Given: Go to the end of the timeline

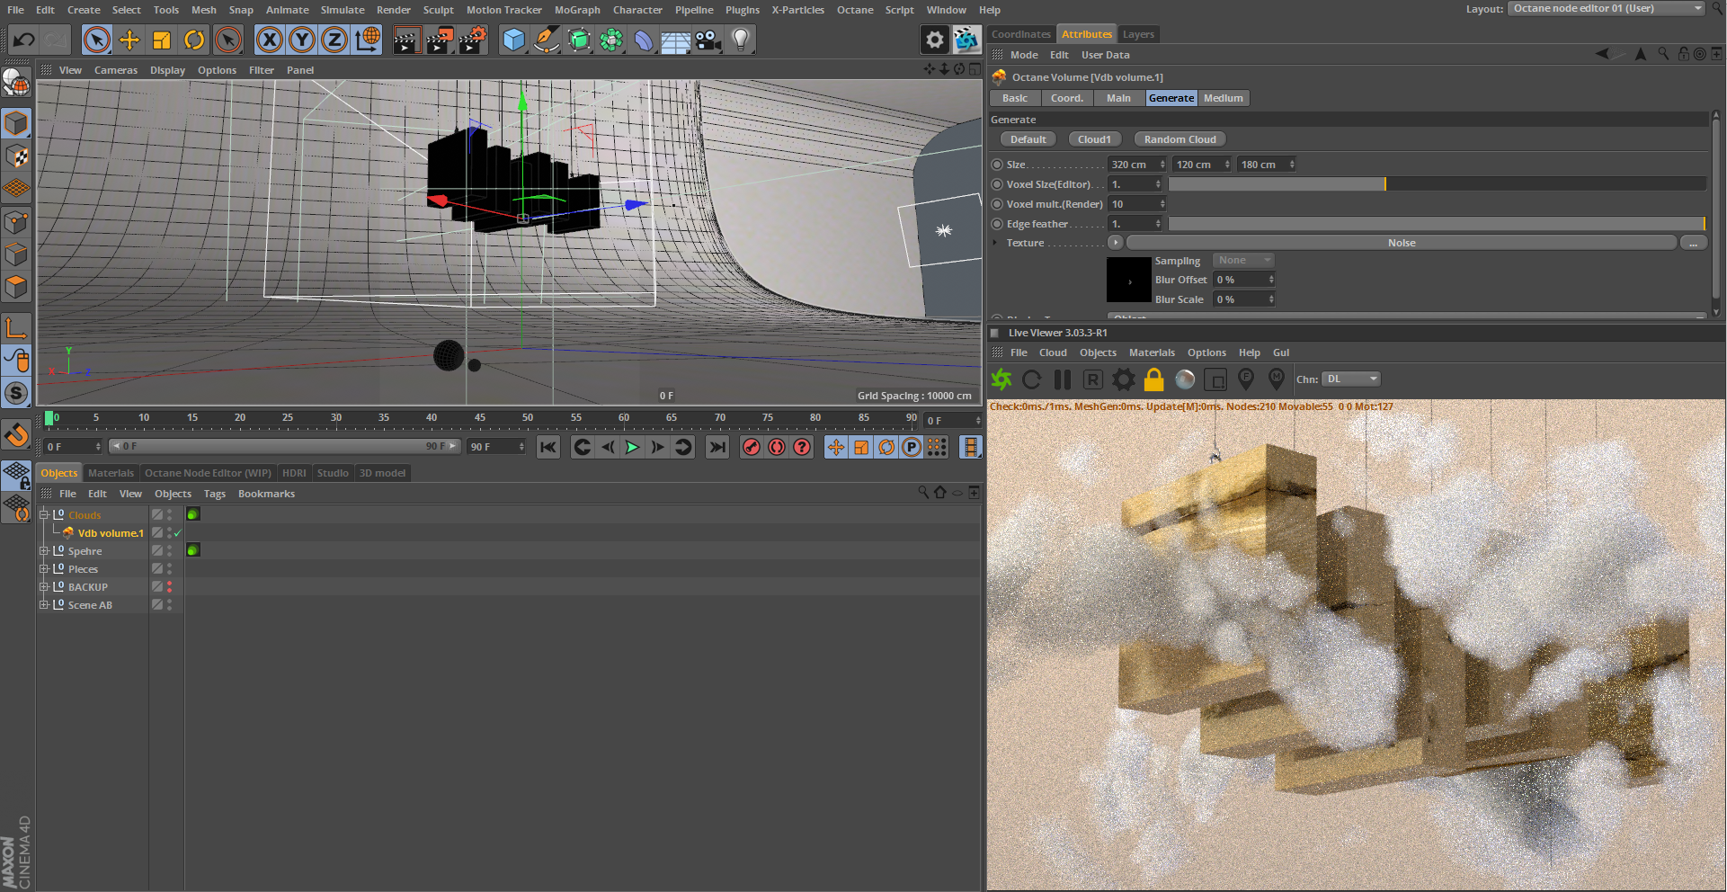Looking at the screenshot, I should point(717,447).
